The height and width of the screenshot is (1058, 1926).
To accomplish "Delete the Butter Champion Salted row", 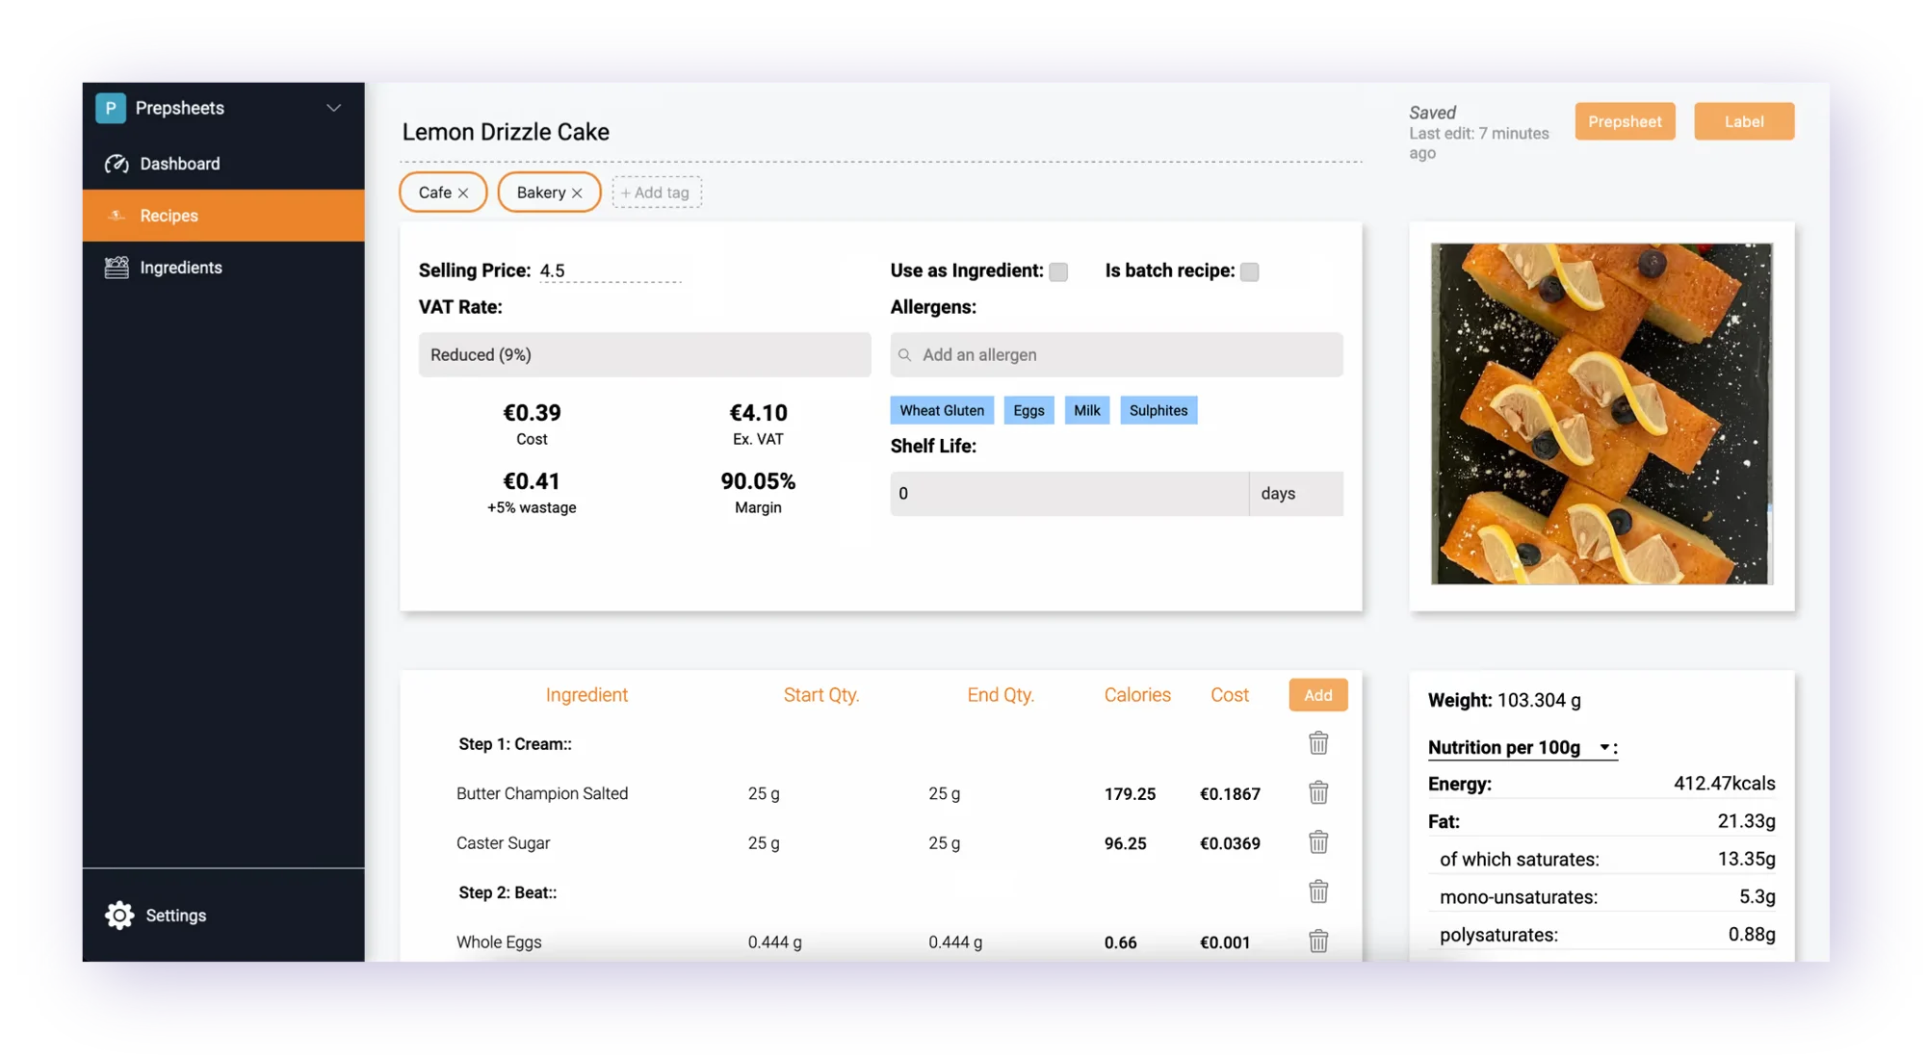I will coord(1318,792).
